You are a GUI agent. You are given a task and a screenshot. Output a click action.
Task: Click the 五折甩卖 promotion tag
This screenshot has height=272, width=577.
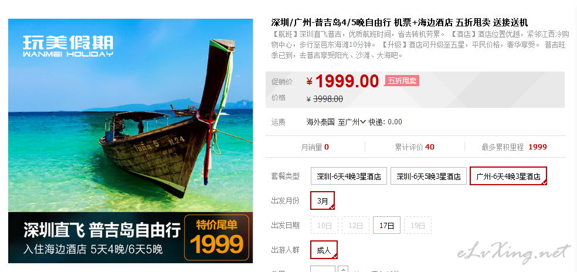pos(402,81)
